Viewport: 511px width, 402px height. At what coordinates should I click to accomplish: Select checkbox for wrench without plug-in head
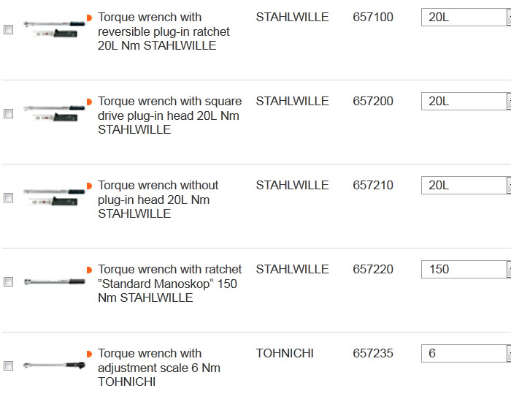9,198
